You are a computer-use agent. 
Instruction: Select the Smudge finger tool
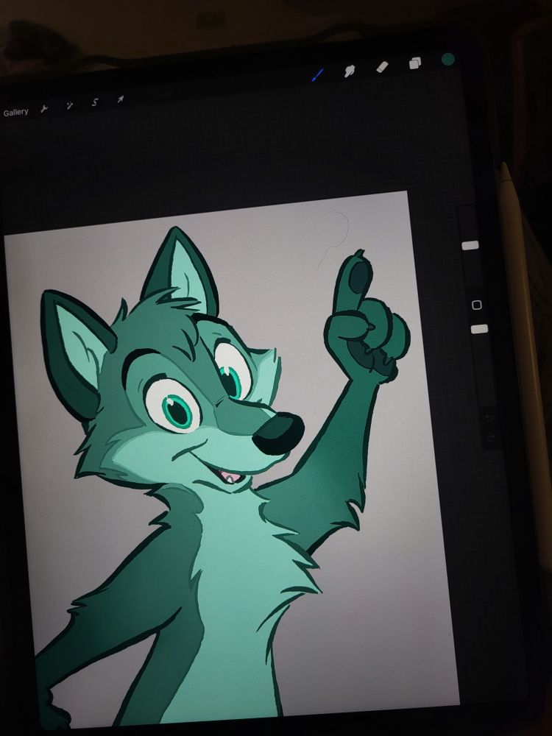(x=349, y=71)
